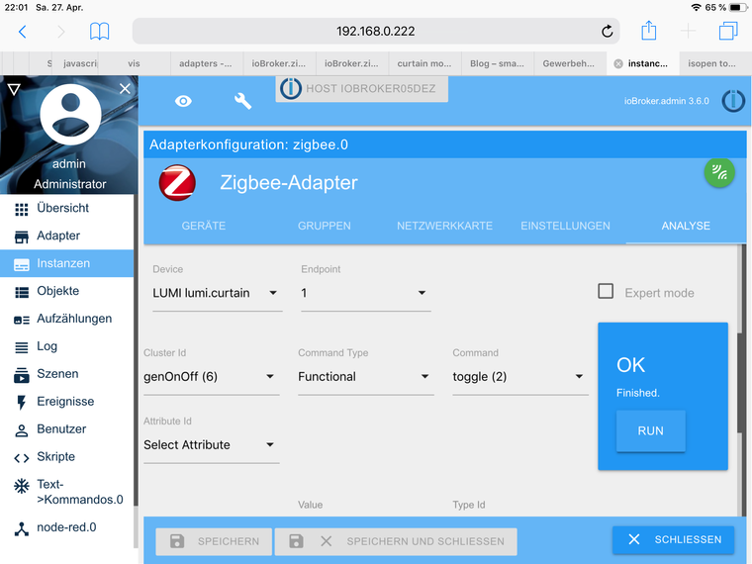The height and width of the screenshot is (564, 752).
Task: Switch to the GRUPPEN tab
Action: pyautogui.click(x=325, y=226)
